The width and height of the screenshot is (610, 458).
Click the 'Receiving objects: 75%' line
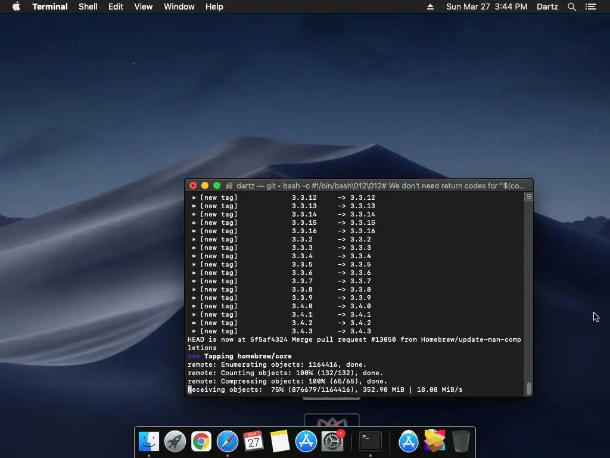click(x=325, y=389)
